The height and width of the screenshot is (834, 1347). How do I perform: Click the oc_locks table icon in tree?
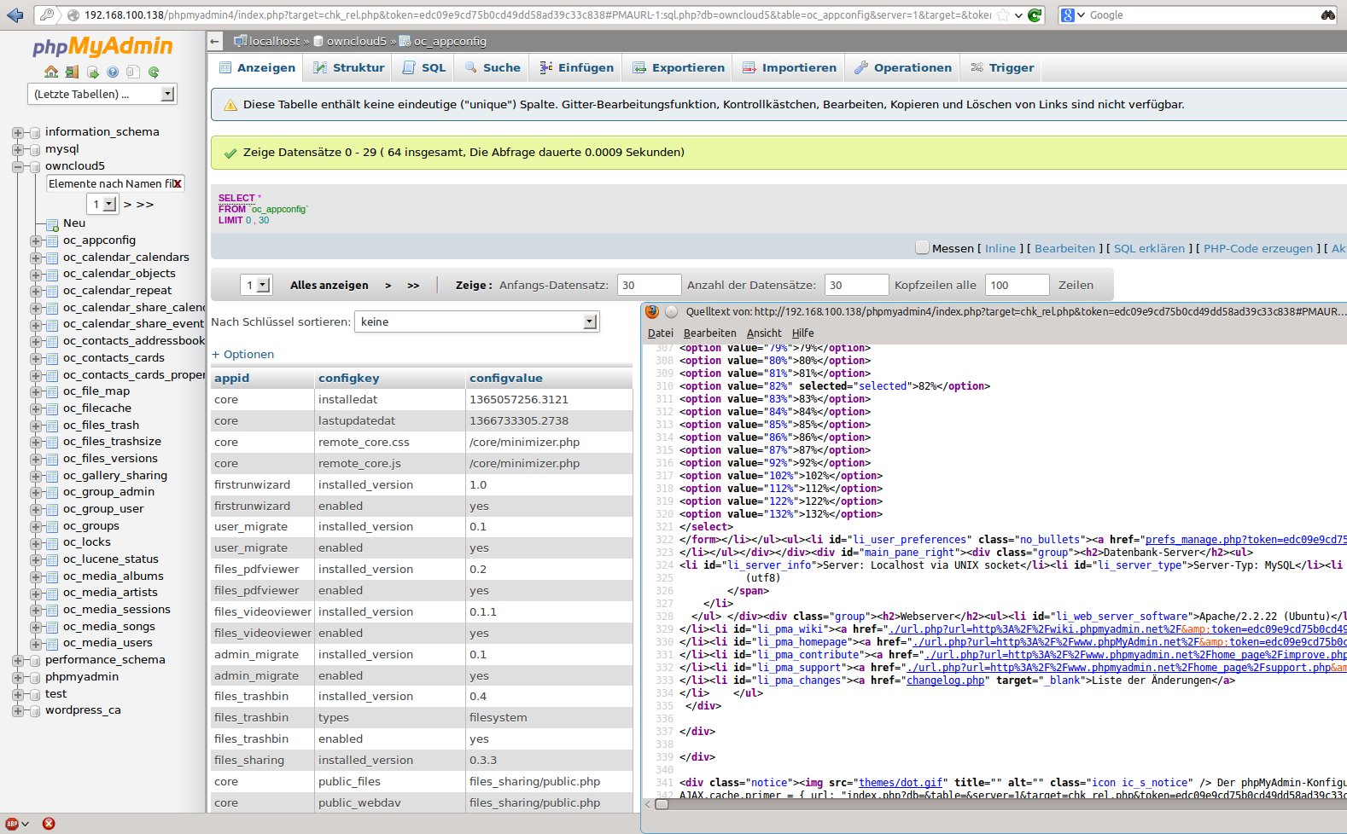[x=51, y=542]
